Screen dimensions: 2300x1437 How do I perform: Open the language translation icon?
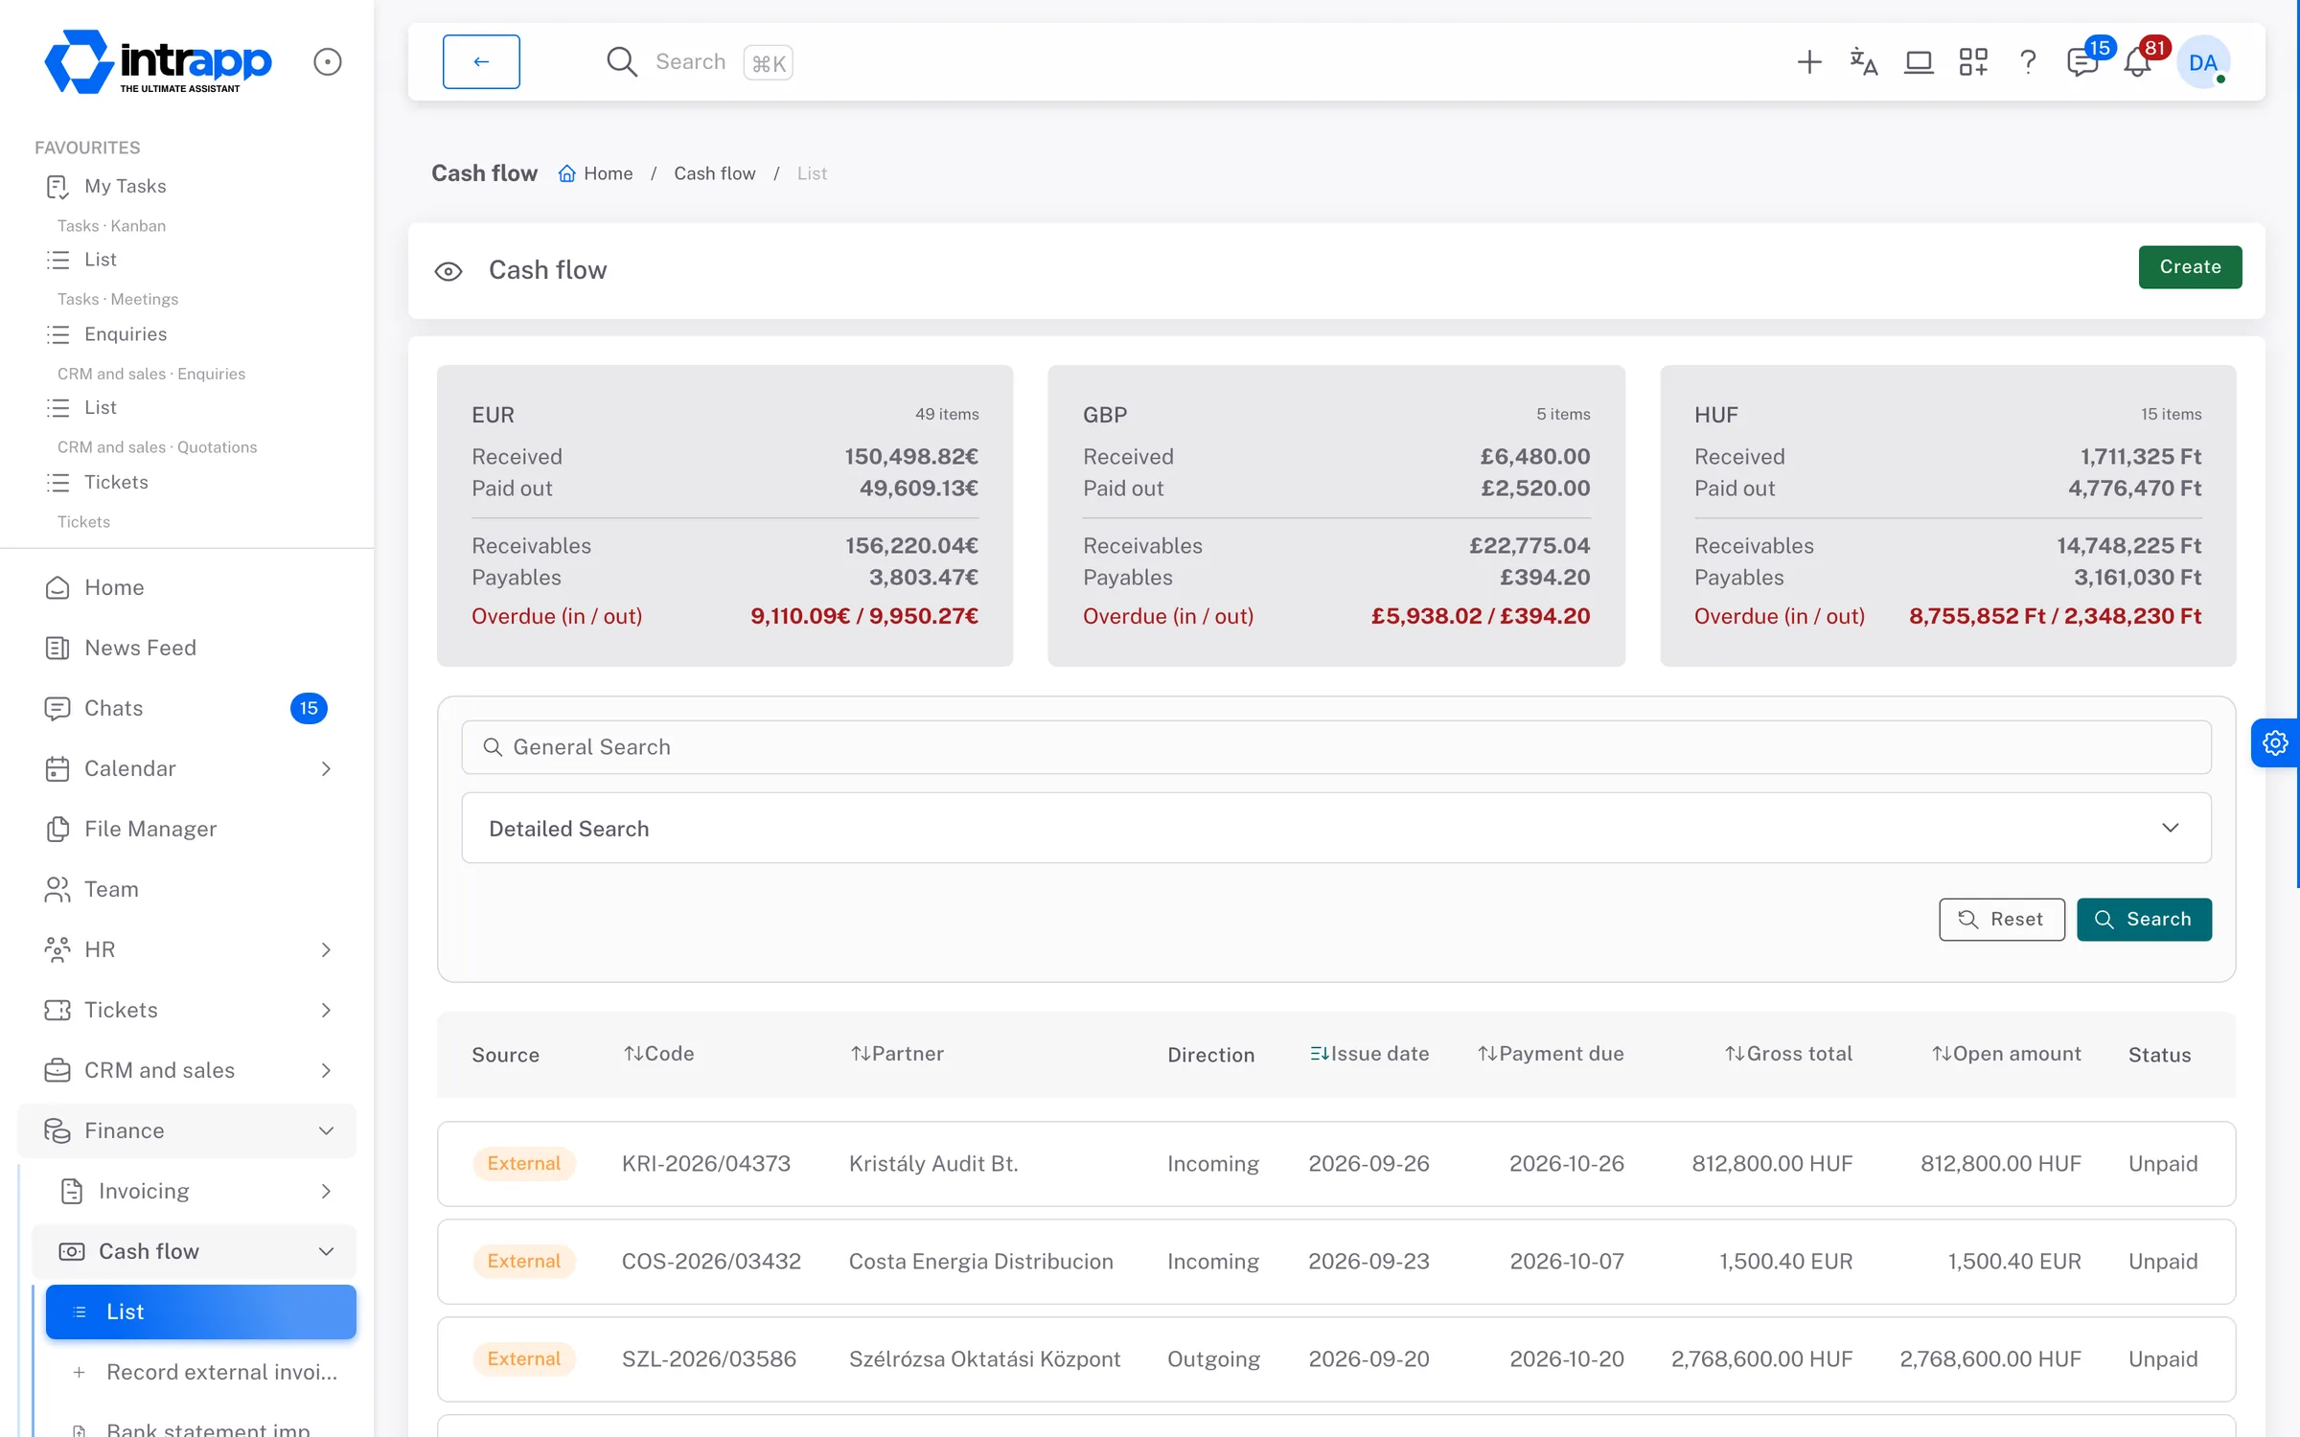[x=1863, y=62]
